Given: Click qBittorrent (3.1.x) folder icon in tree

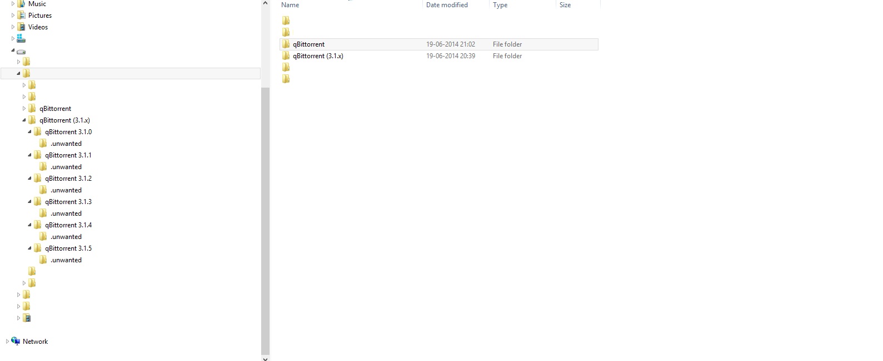Looking at the screenshot, I should (x=32, y=120).
